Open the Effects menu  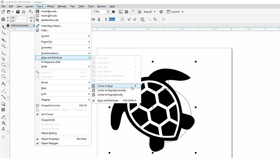[51, 6]
